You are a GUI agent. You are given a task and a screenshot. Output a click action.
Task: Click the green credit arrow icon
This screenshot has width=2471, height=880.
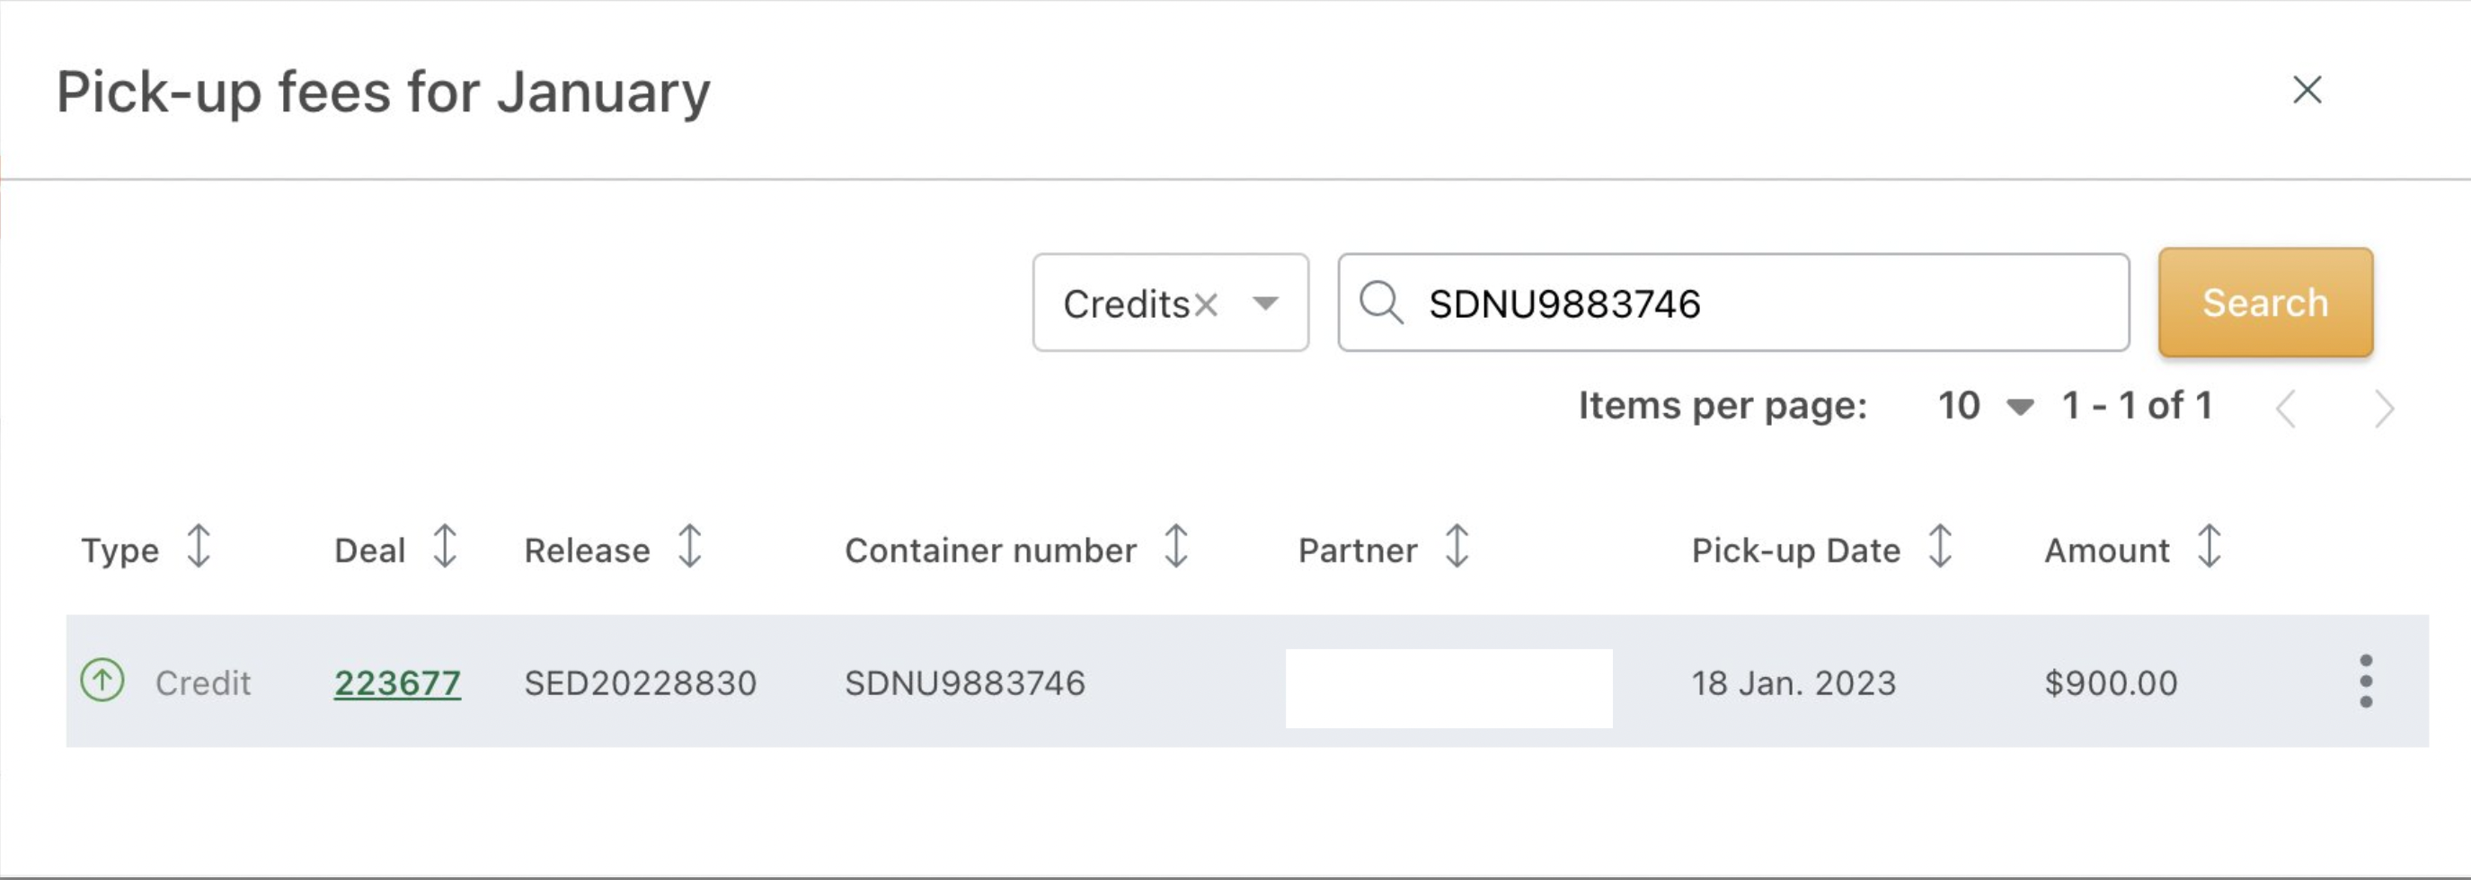coord(102,681)
